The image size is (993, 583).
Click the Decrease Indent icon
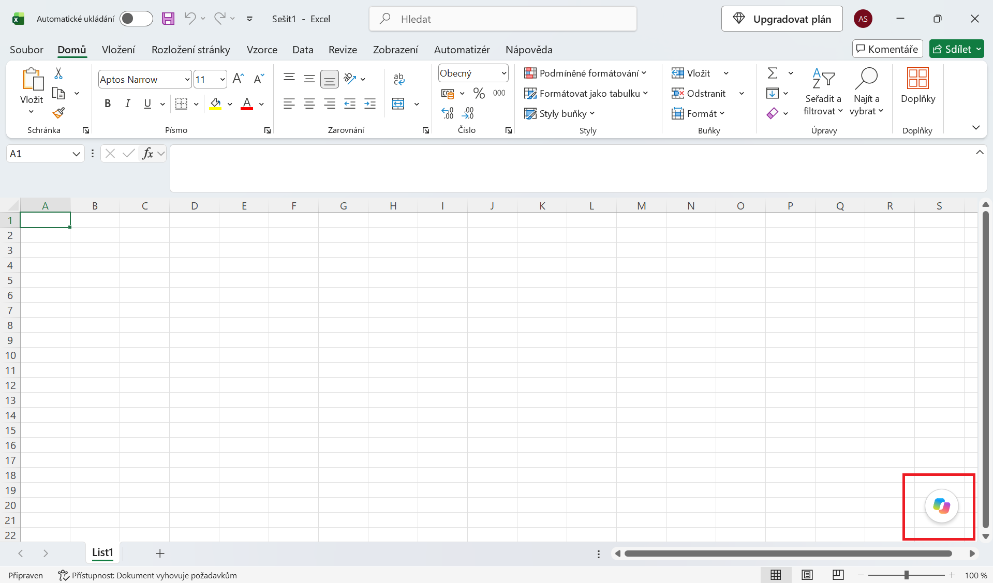click(x=350, y=104)
